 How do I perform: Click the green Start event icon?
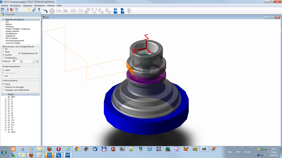(x=9, y=97)
